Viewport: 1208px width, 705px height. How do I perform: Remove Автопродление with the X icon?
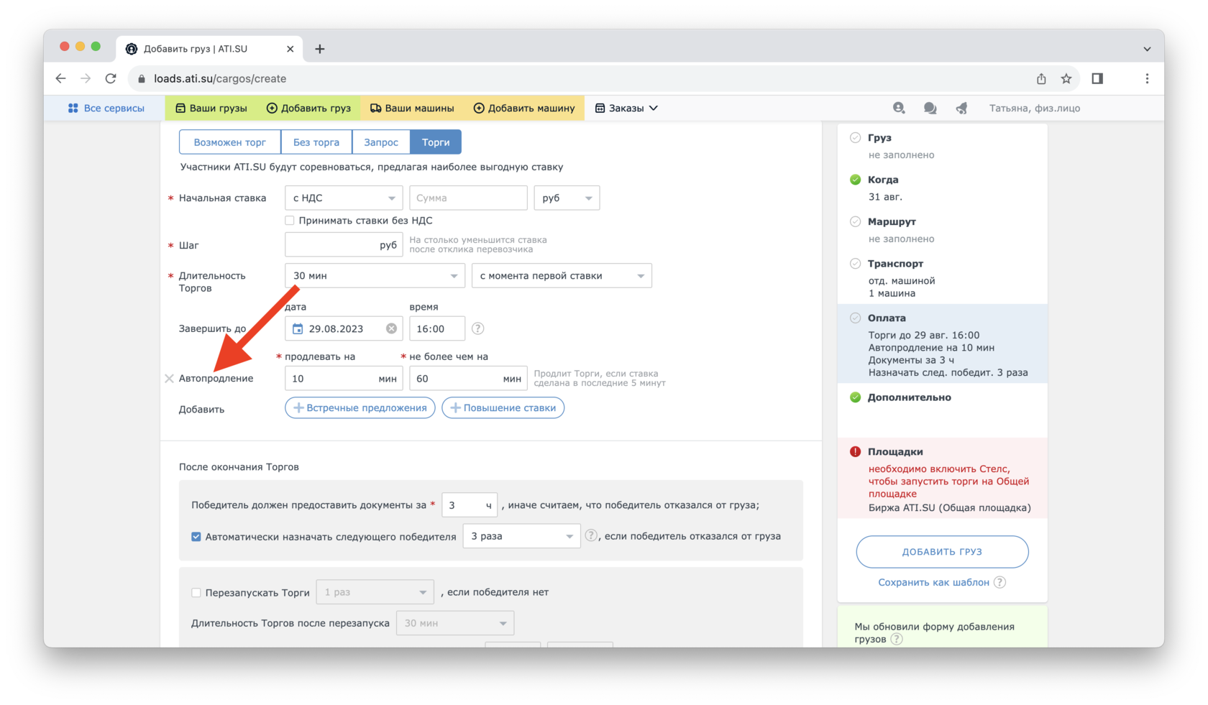click(170, 379)
